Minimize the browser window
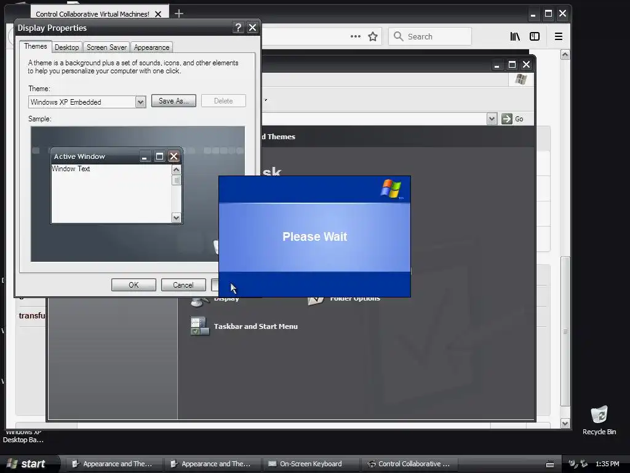Screen dimensions: 630x473 point(533,14)
